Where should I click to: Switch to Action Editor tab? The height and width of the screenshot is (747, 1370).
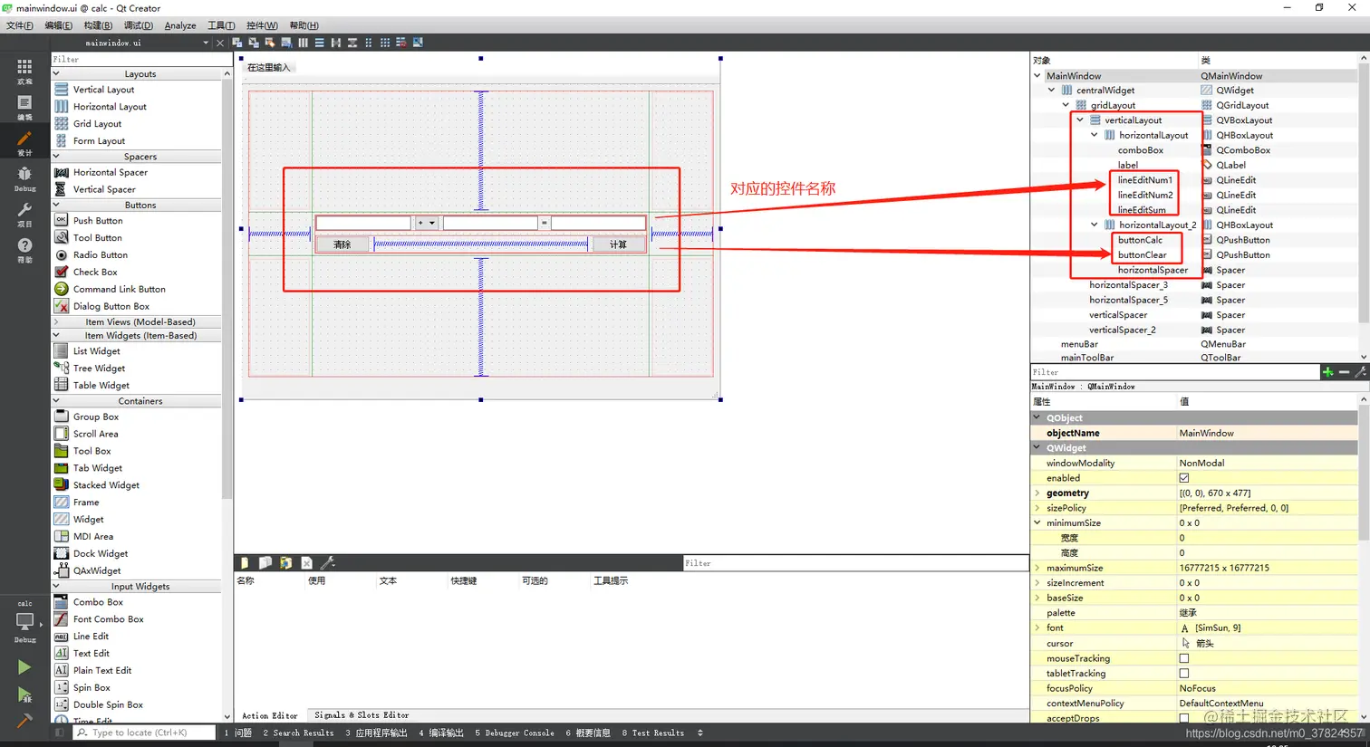269,715
